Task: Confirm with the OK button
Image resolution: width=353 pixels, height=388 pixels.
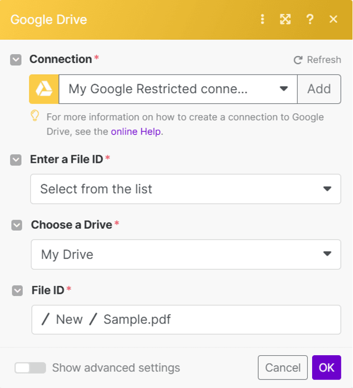Action: [326, 368]
